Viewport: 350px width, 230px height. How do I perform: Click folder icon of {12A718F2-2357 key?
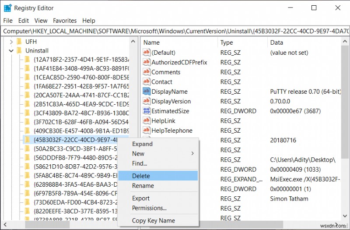(x=27, y=60)
